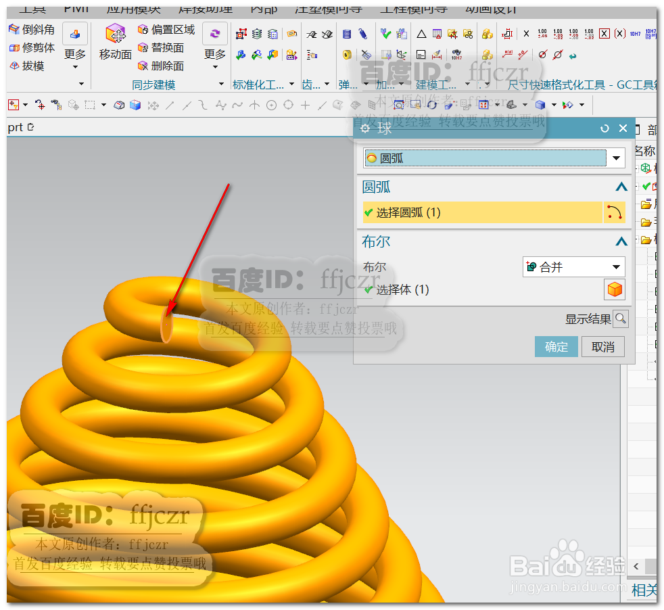
Task: Click the rotate view icon in view toolbar
Action: (x=432, y=105)
